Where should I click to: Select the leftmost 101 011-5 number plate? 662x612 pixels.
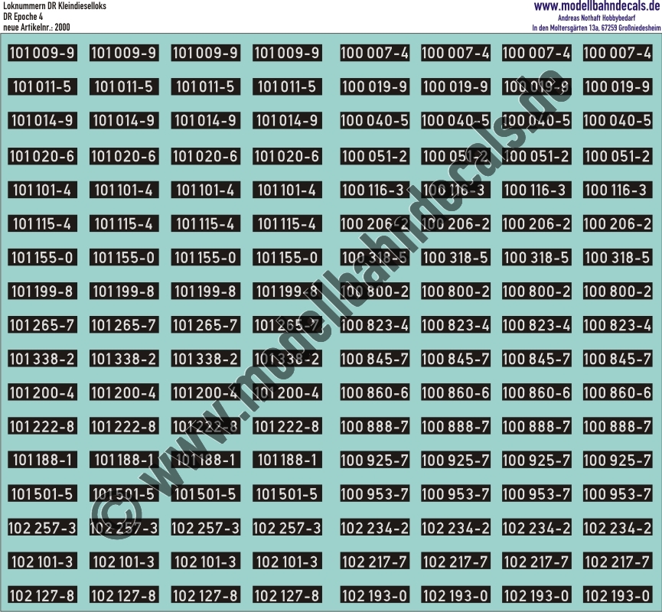[x=42, y=87]
